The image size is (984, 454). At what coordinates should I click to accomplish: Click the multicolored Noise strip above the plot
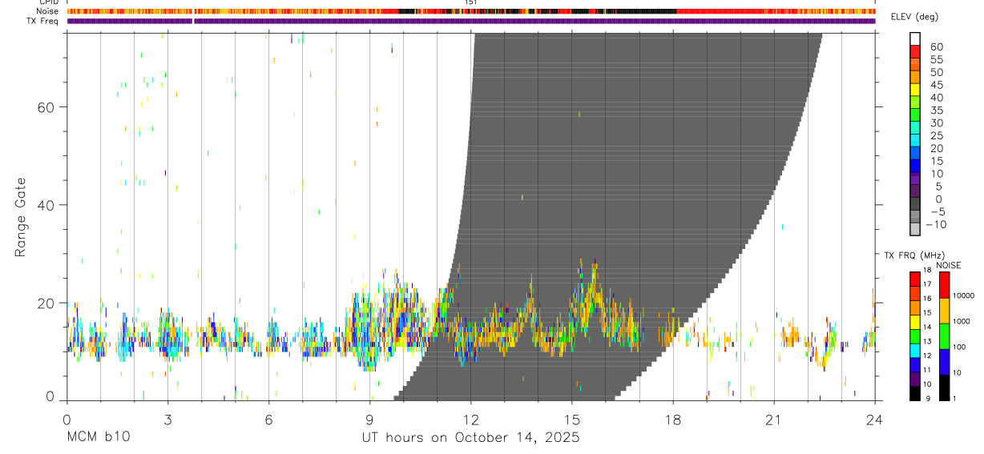(x=471, y=11)
